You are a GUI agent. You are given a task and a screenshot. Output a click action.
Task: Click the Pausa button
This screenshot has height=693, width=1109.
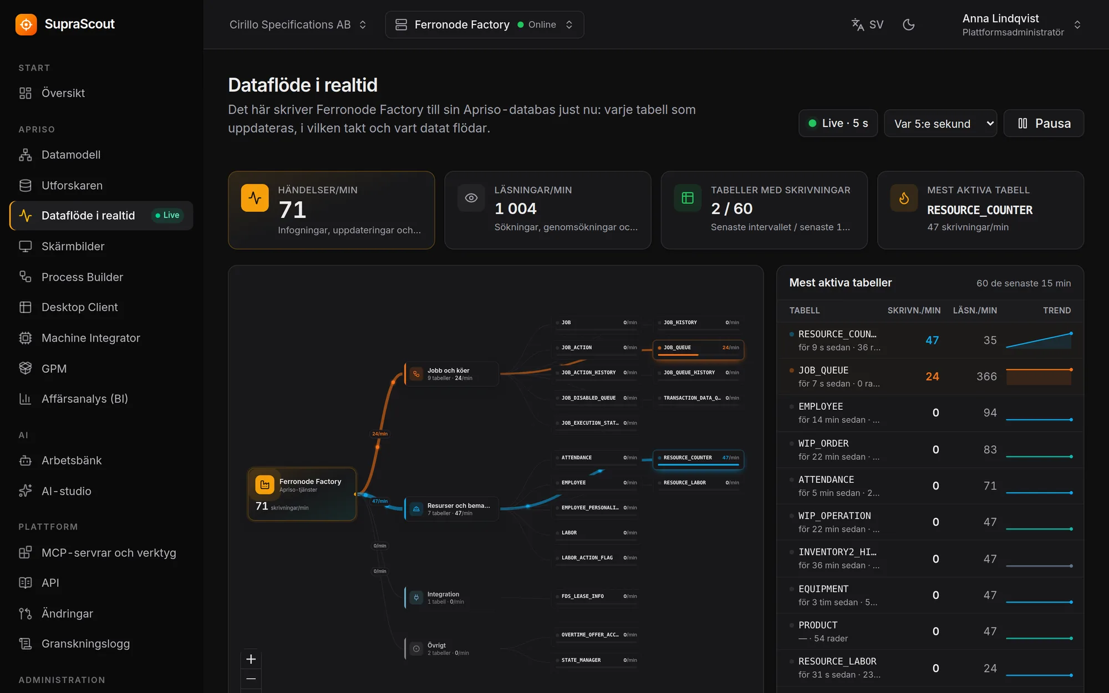click(1044, 123)
